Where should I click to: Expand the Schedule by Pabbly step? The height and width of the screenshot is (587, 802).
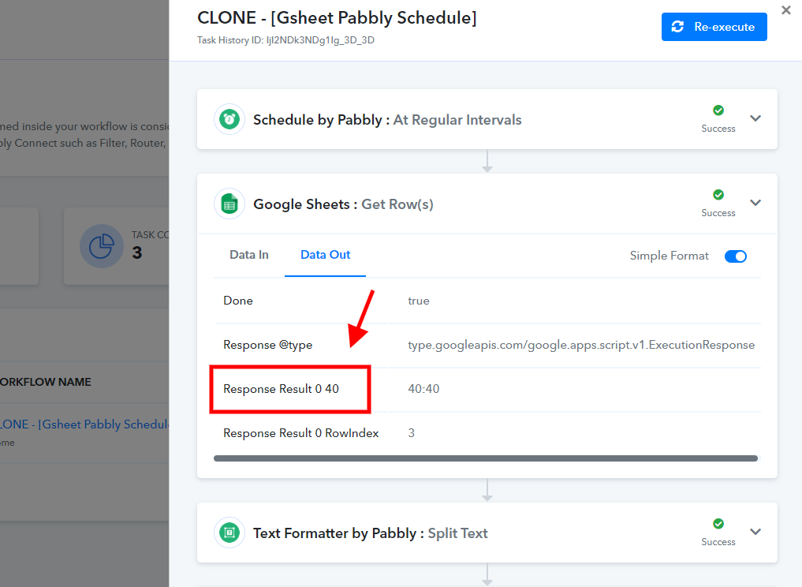[755, 118]
